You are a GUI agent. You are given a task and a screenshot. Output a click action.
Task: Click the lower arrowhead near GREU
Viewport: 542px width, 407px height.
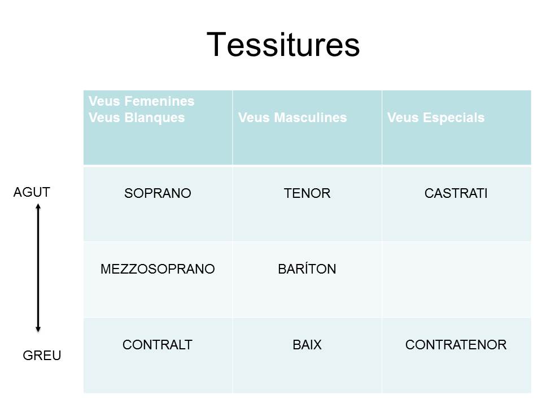38,329
